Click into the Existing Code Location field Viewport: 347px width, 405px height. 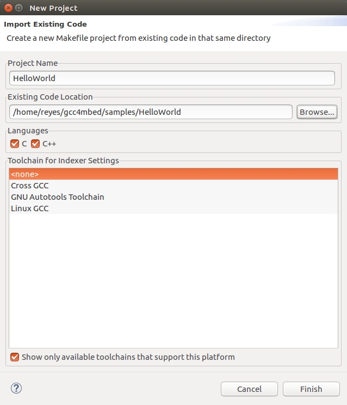[151, 112]
